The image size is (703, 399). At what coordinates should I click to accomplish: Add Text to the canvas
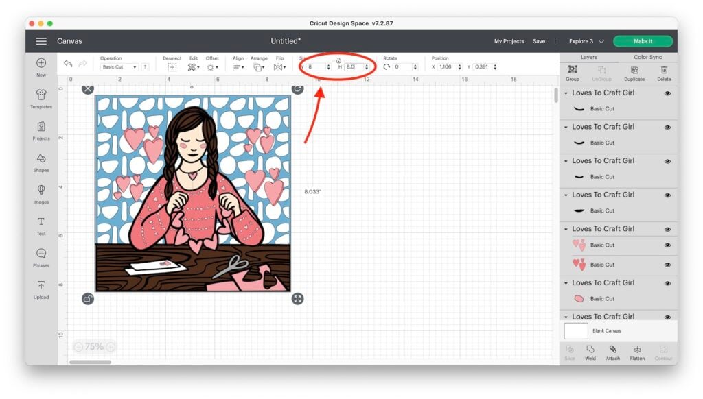(41, 226)
